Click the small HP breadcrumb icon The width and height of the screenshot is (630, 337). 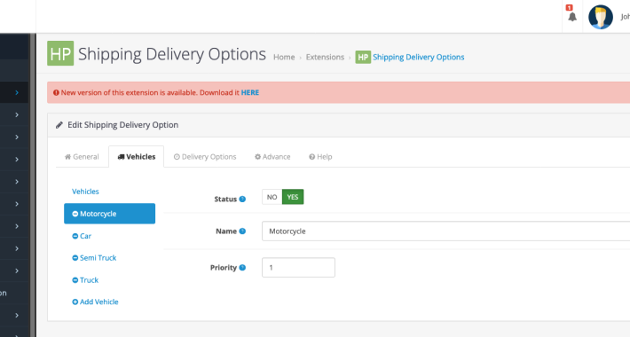[363, 57]
